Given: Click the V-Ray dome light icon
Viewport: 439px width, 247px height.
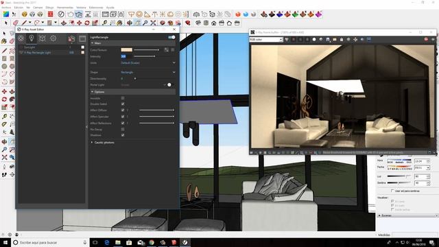Looking at the screenshot, I should coord(170,14).
